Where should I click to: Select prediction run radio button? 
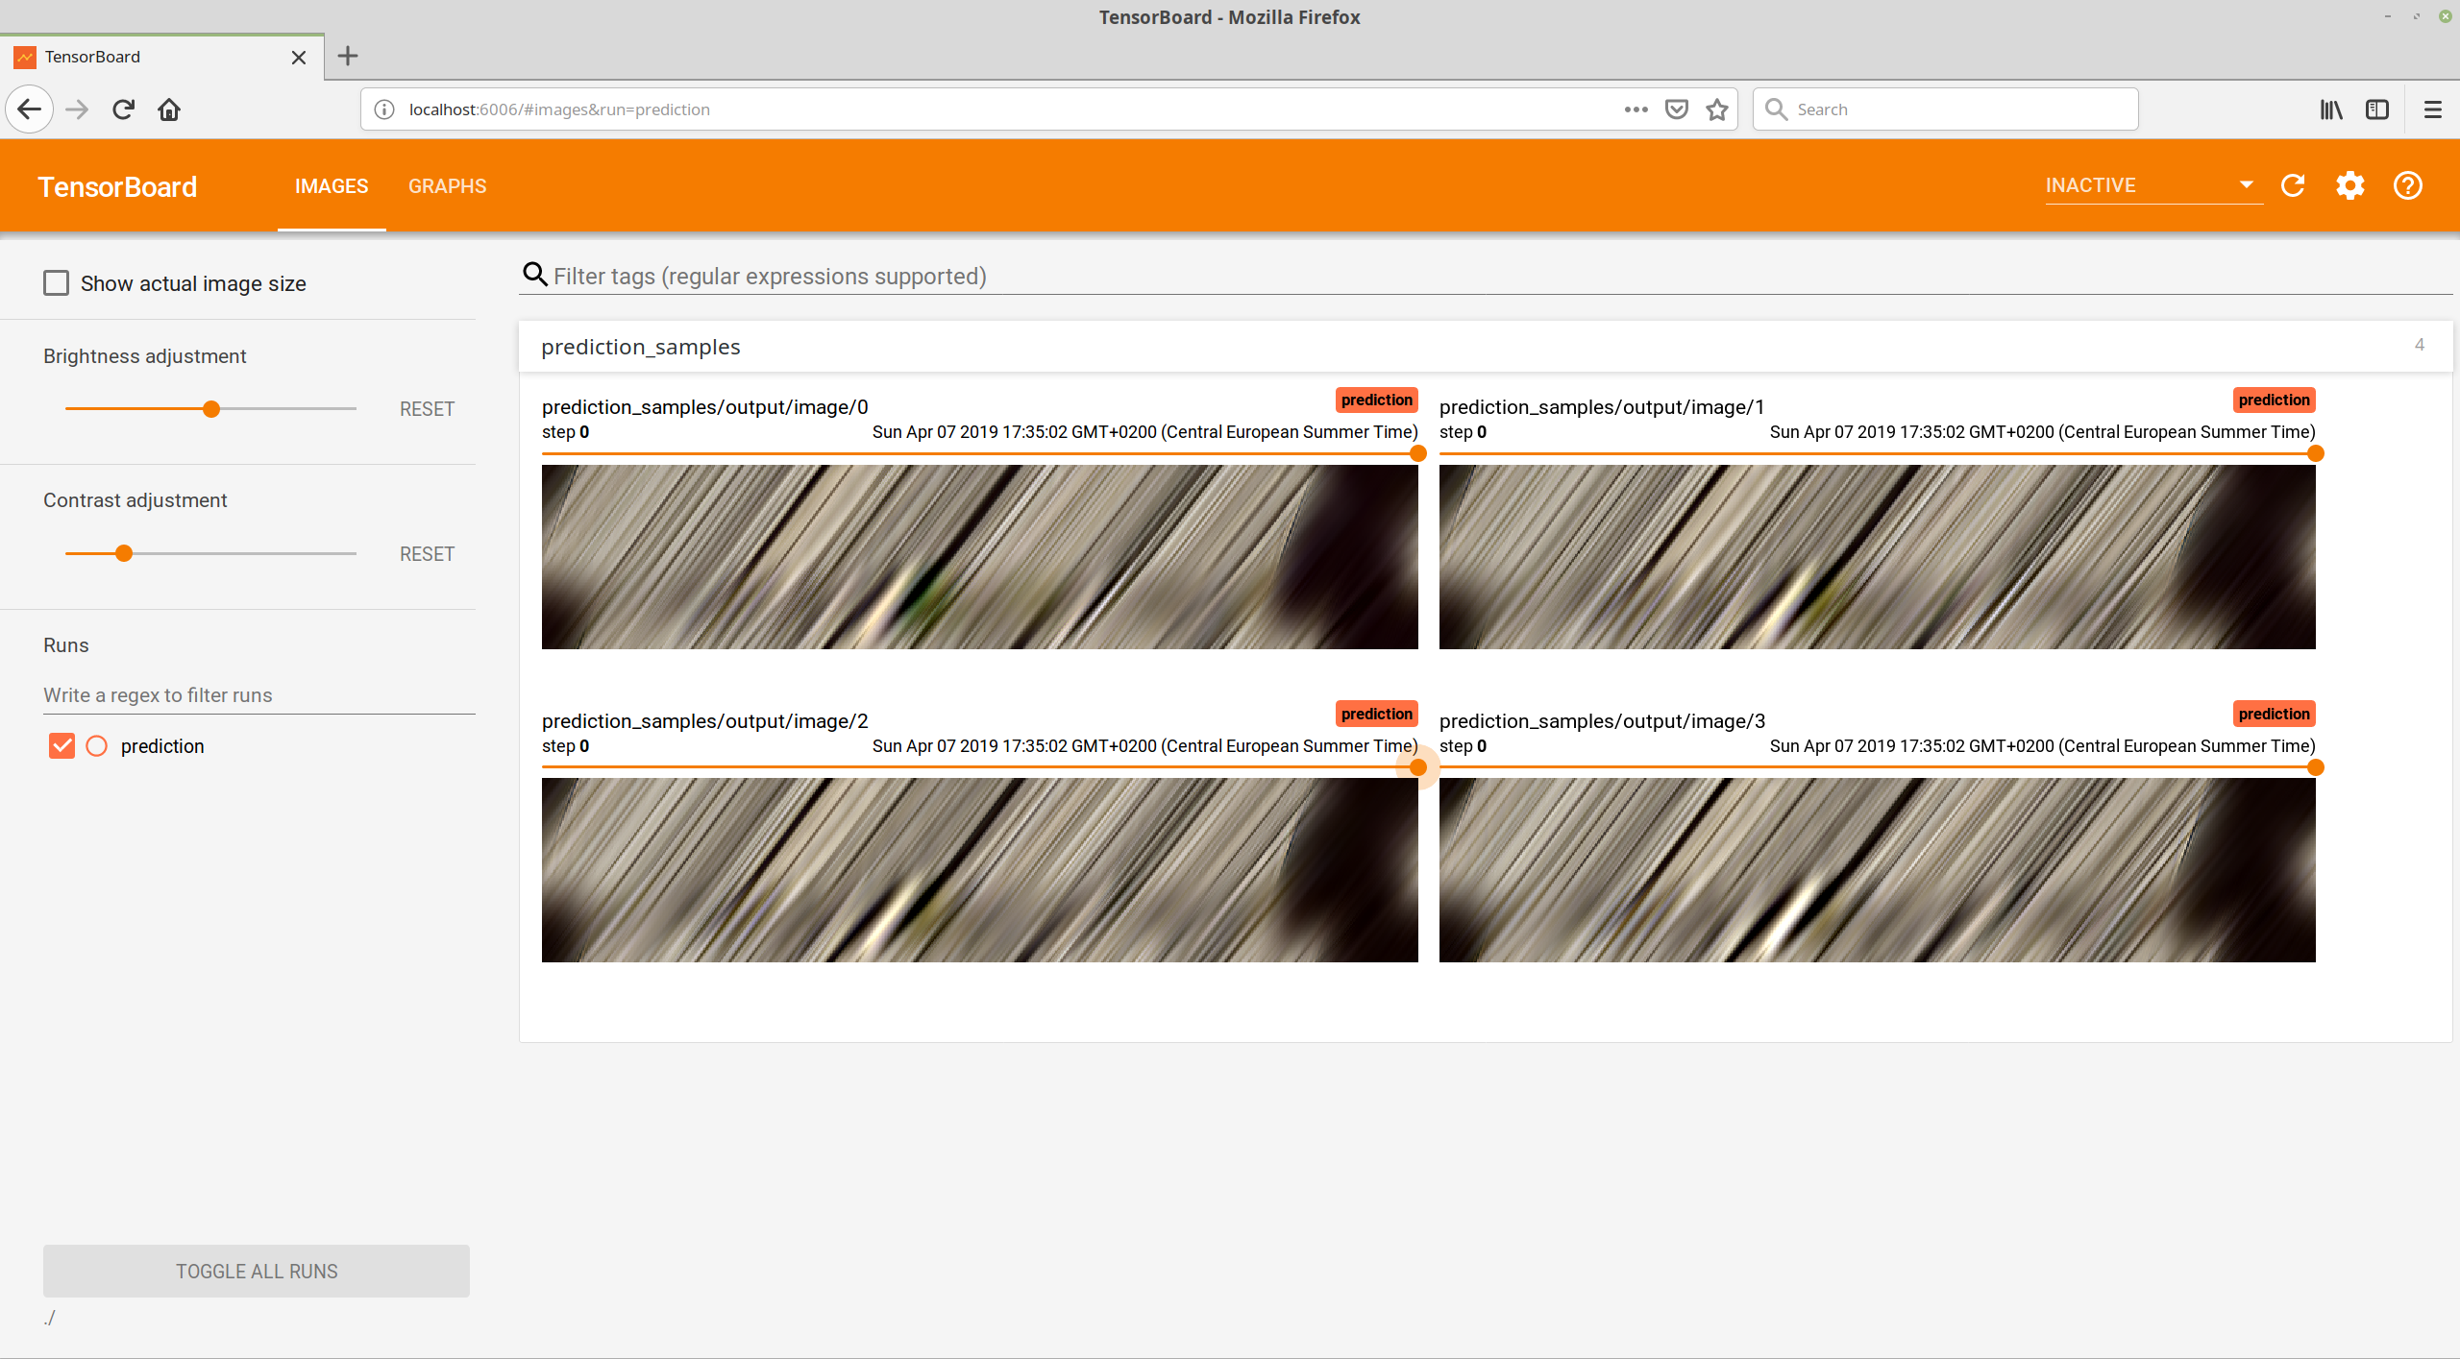point(97,746)
